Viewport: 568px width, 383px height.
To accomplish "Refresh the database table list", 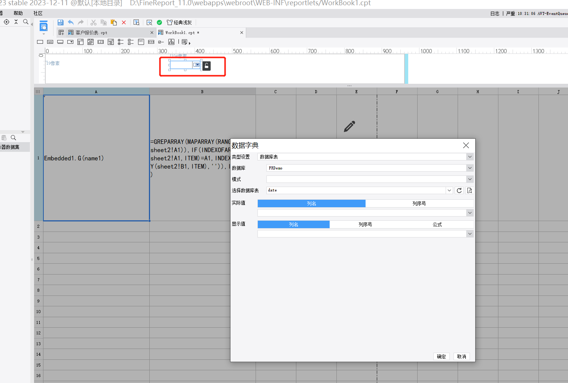I will point(459,190).
